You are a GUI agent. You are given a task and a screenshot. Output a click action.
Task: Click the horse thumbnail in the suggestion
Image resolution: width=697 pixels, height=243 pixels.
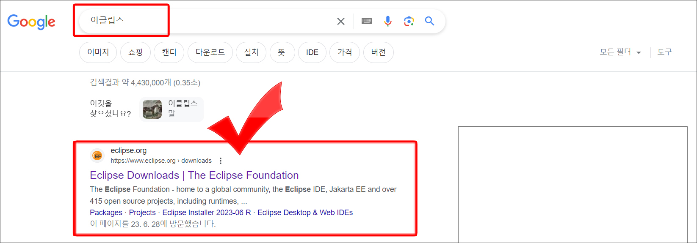152,109
